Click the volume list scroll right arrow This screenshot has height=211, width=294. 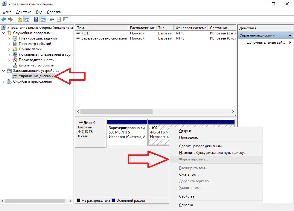tap(233, 111)
